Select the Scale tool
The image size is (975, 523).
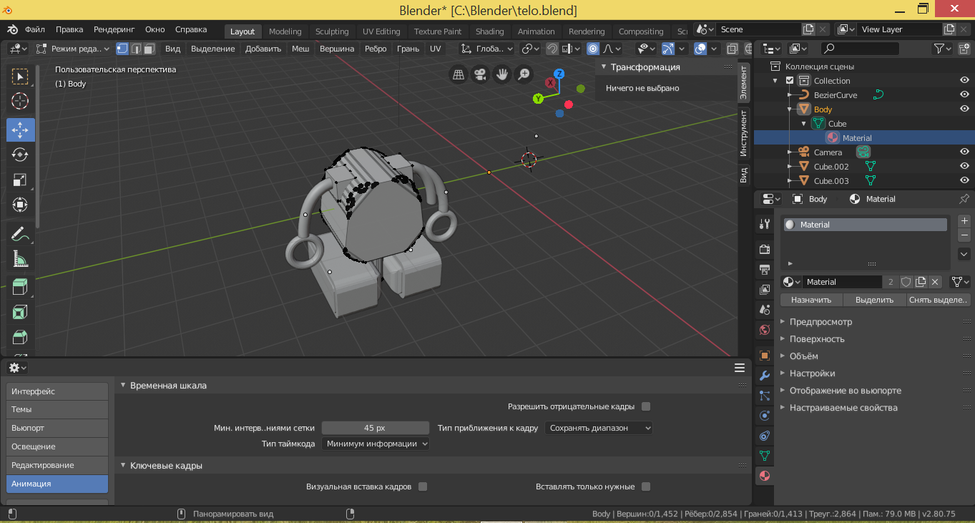coord(20,180)
